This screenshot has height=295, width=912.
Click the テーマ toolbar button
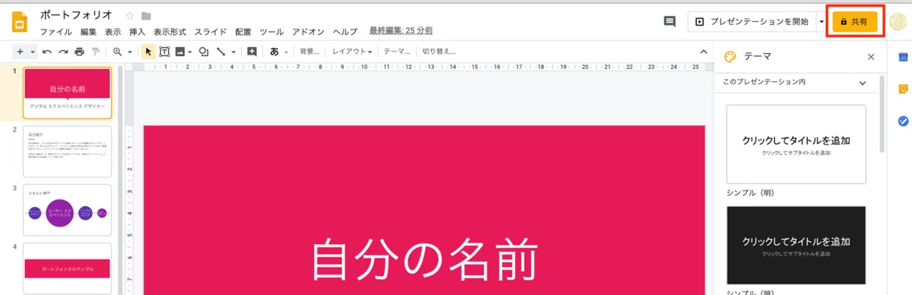point(396,52)
